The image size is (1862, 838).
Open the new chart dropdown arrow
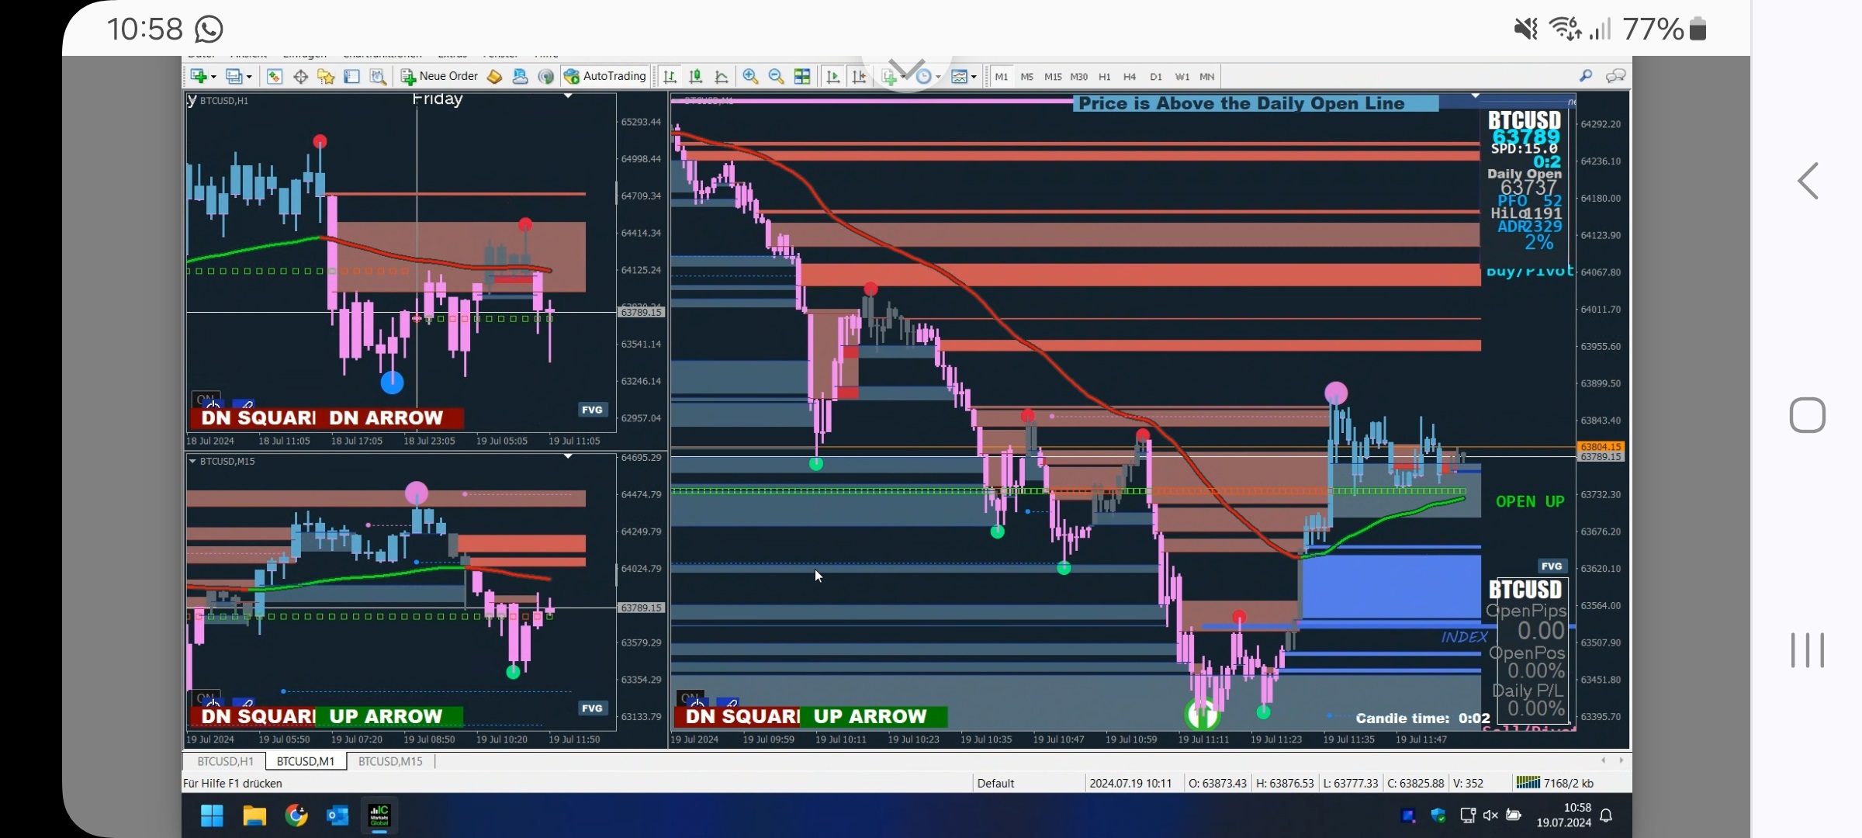point(214,77)
